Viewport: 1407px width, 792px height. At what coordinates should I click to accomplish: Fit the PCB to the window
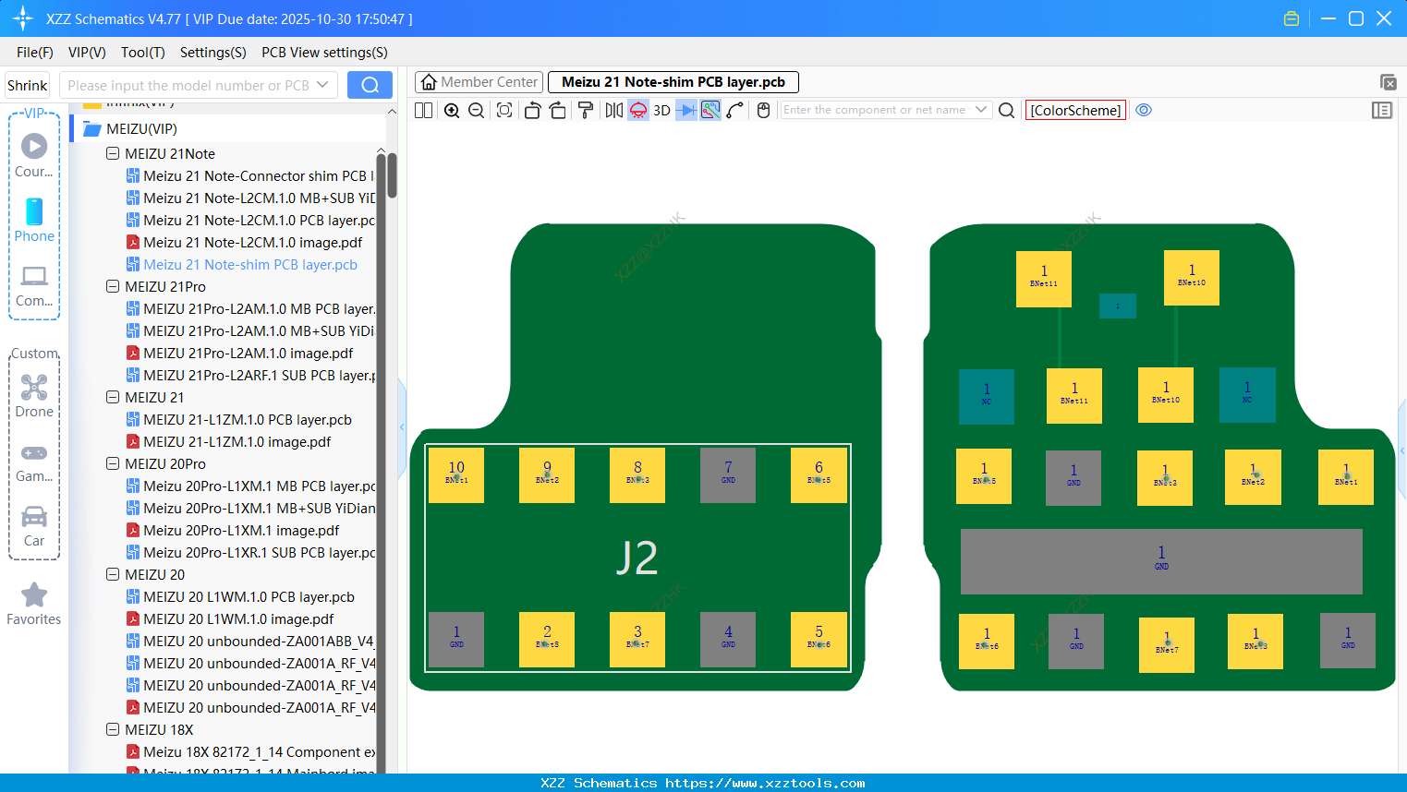click(504, 110)
